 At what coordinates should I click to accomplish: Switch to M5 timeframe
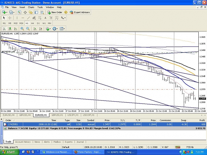[x=10, y=23]
